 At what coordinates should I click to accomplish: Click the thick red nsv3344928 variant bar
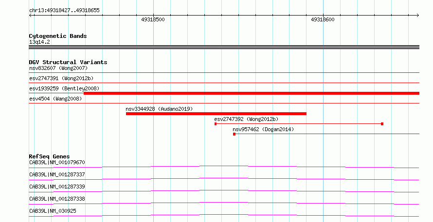[x=216, y=114]
